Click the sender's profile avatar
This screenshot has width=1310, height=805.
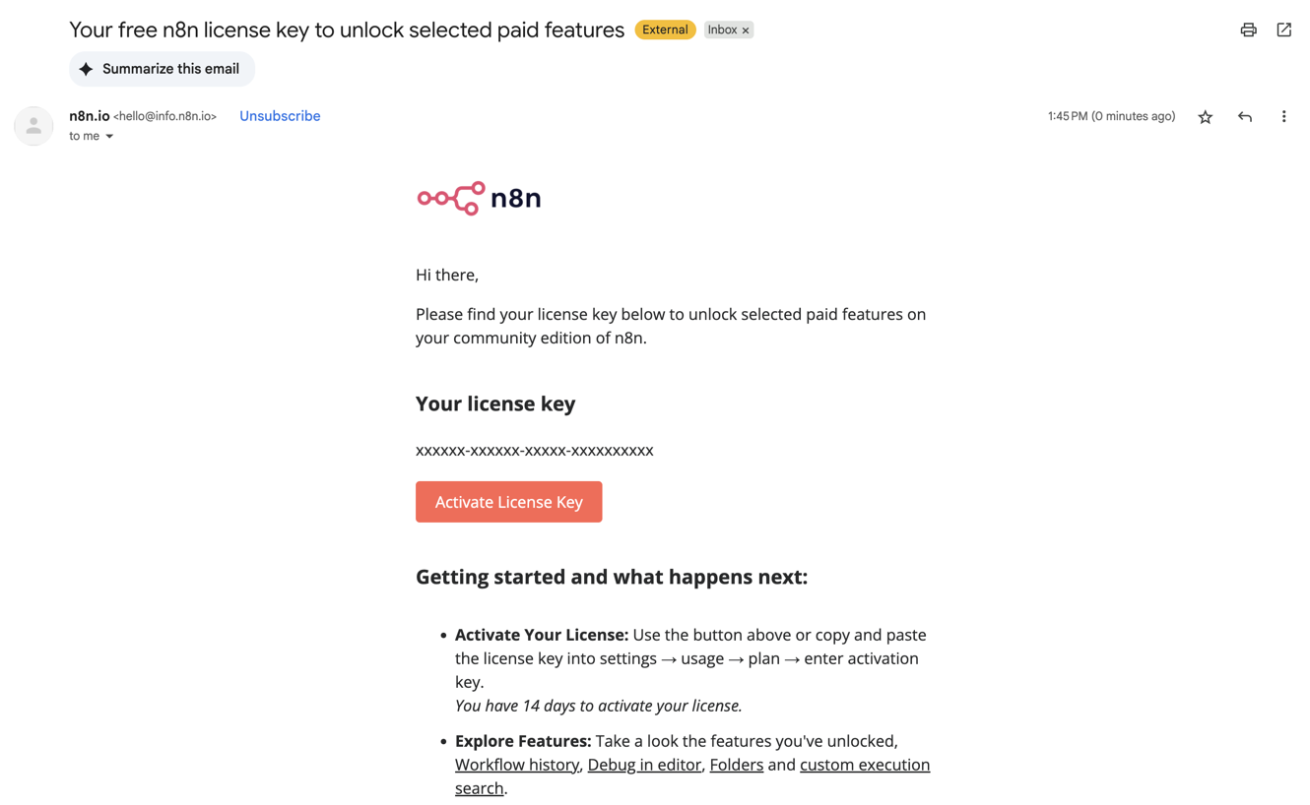(x=33, y=126)
